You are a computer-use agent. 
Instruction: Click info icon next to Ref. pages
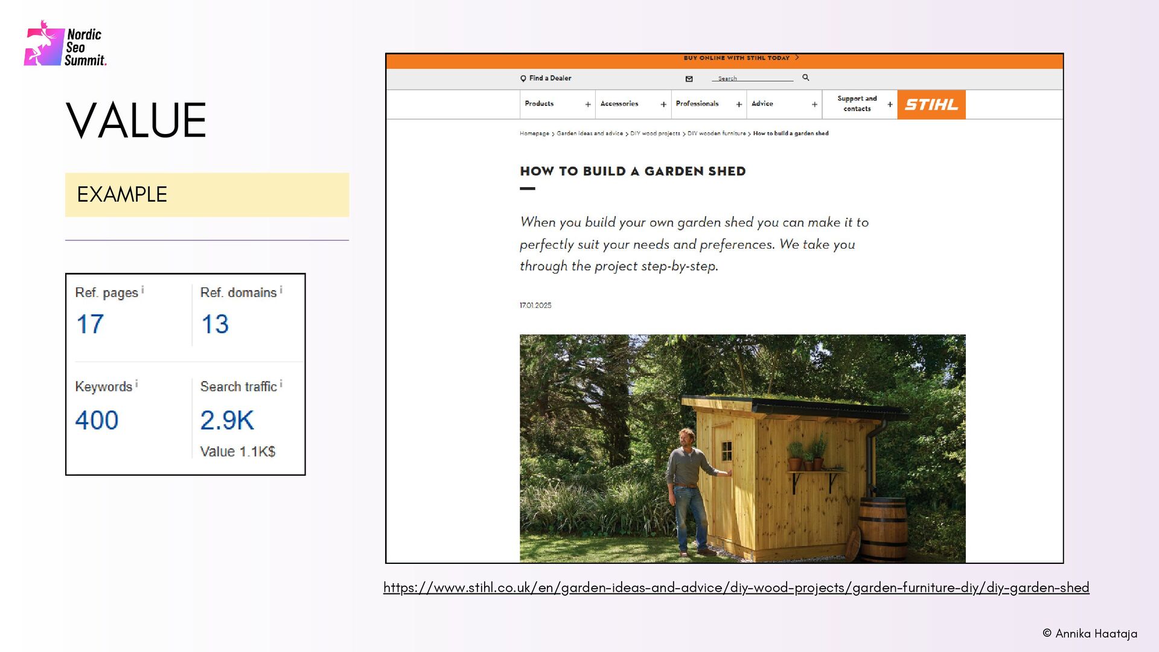point(142,290)
